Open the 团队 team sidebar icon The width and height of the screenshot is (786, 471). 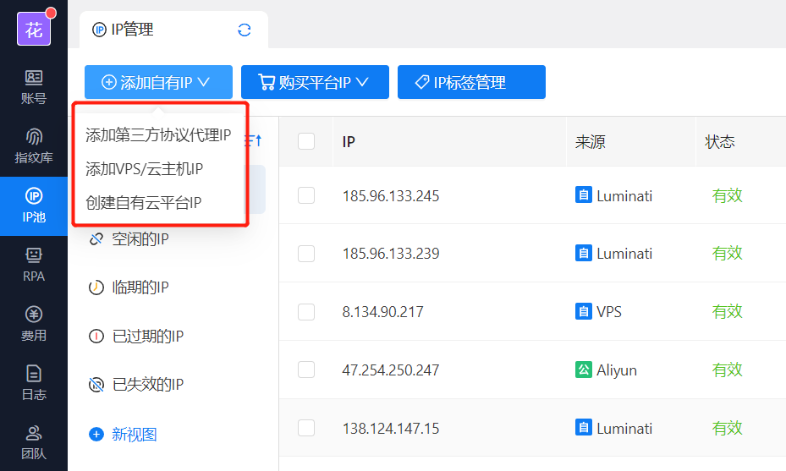click(x=34, y=441)
